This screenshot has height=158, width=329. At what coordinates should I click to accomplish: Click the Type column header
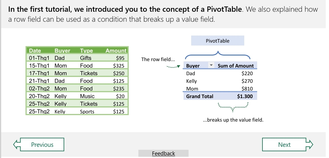tap(86, 51)
